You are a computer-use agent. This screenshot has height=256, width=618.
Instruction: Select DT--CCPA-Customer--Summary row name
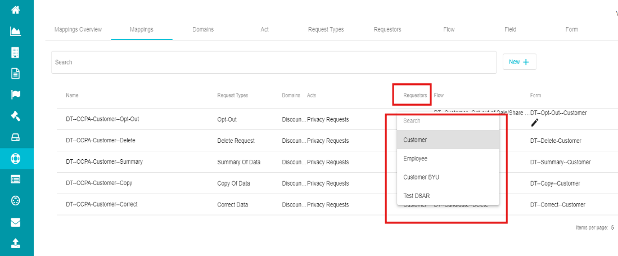104,161
